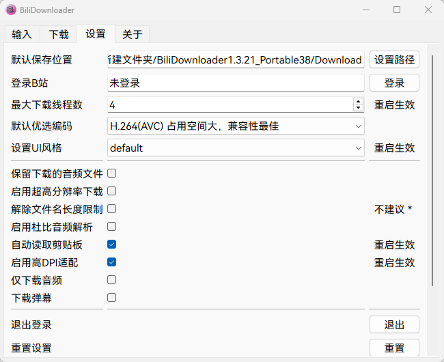Expand the 设置UI风格 default dropdown
Viewport: 444px width, 362px height.
[236, 148]
